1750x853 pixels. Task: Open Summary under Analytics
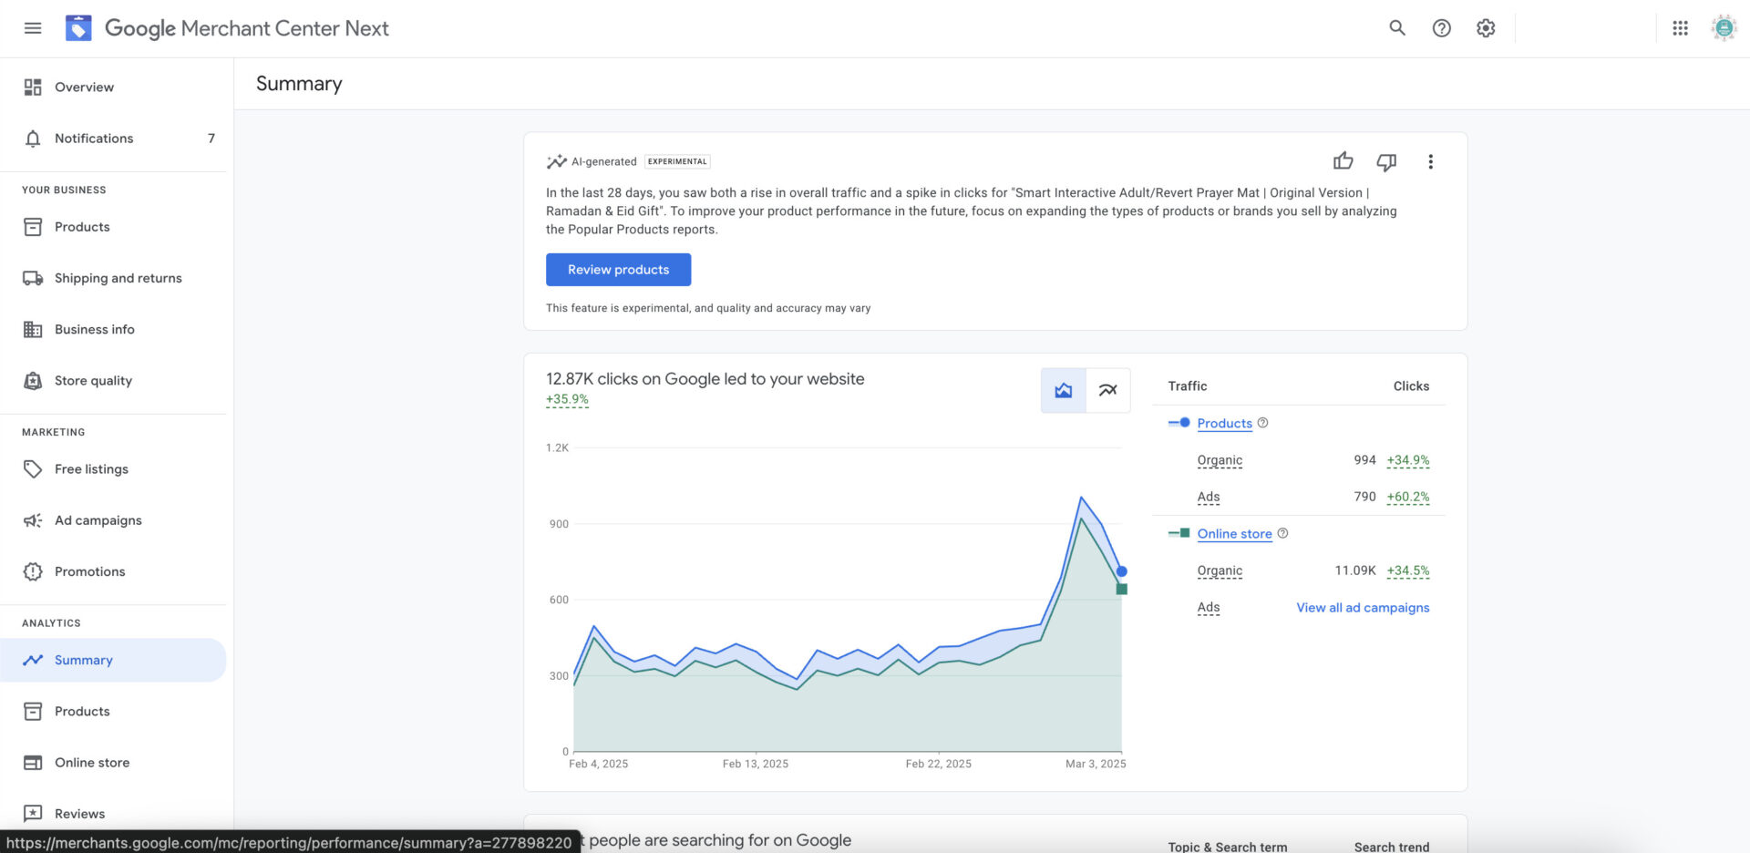click(x=113, y=660)
